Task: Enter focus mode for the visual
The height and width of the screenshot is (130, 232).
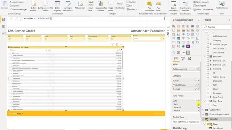Action: click(x=117, y=44)
